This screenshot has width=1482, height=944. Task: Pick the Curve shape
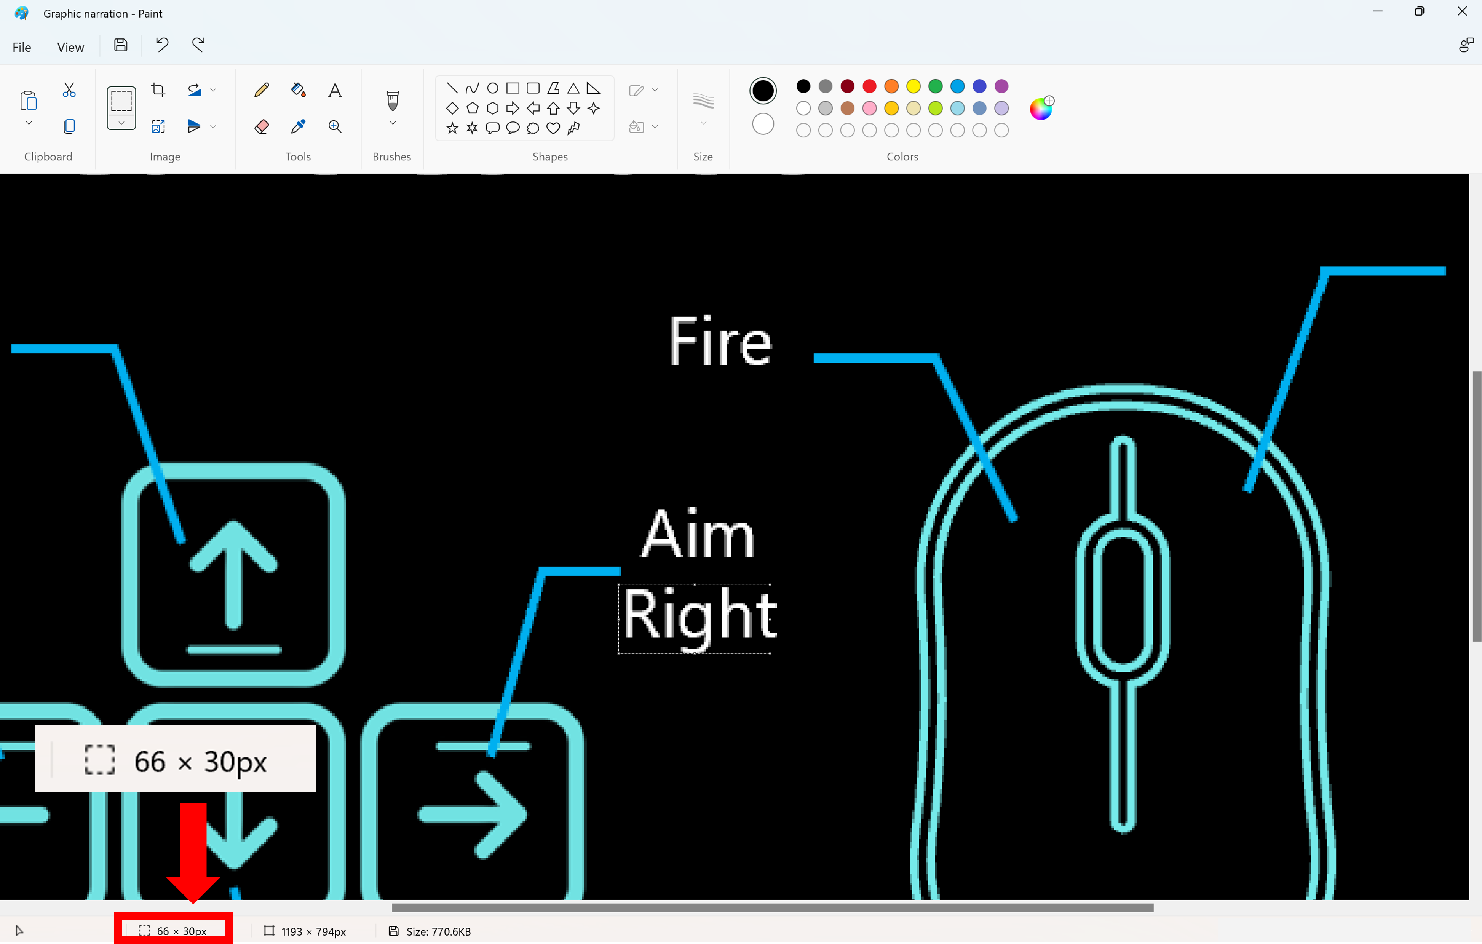(472, 88)
